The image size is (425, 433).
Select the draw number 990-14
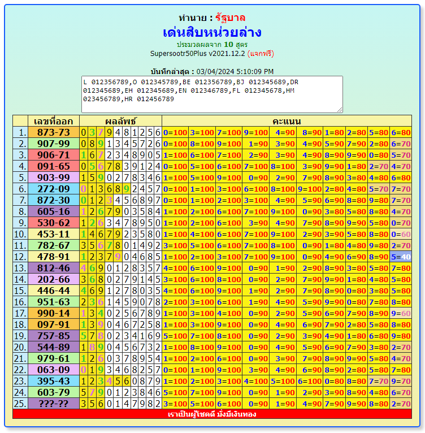click(54, 314)
